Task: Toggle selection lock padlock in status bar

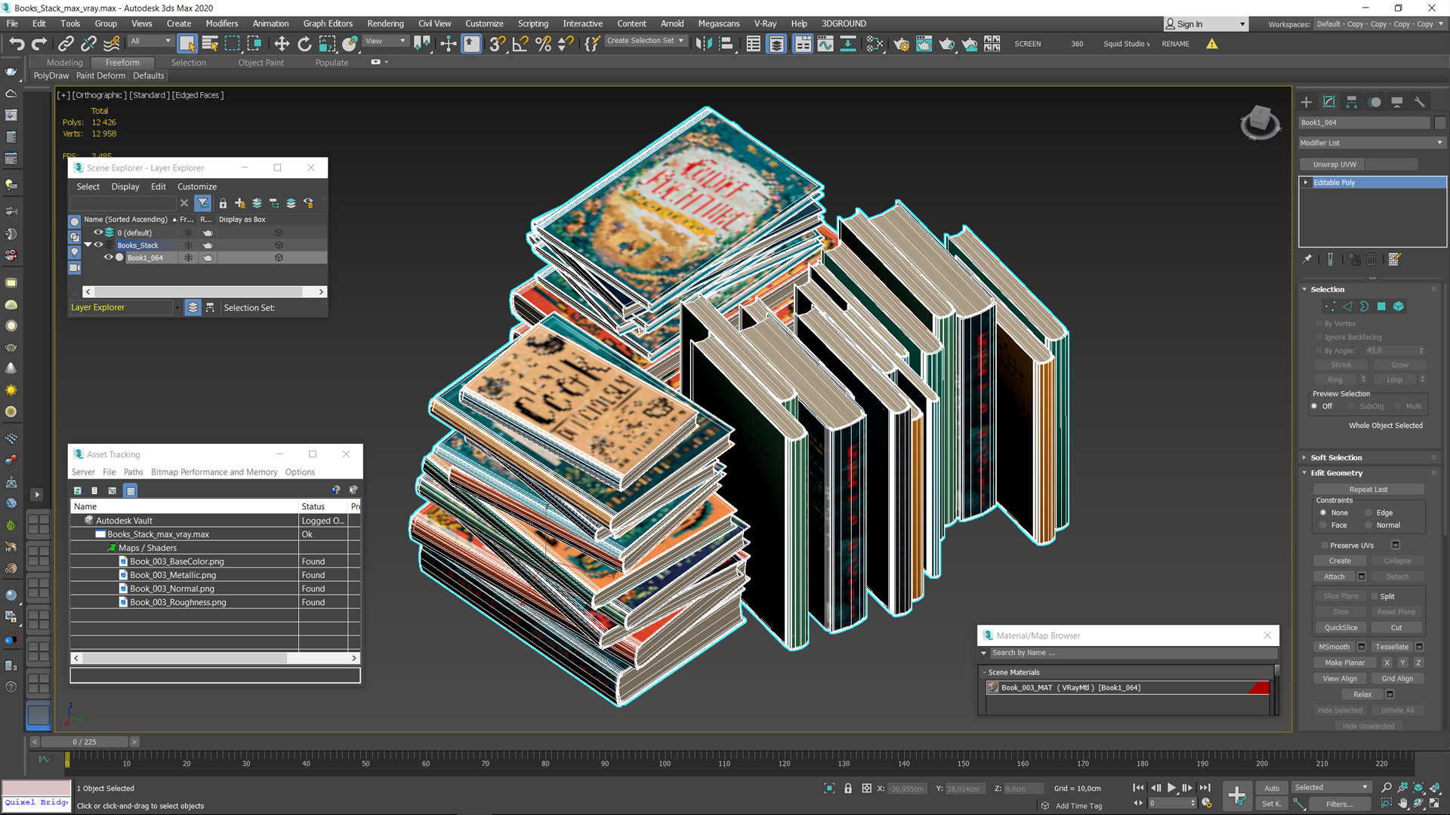Action: coord(848,789)
